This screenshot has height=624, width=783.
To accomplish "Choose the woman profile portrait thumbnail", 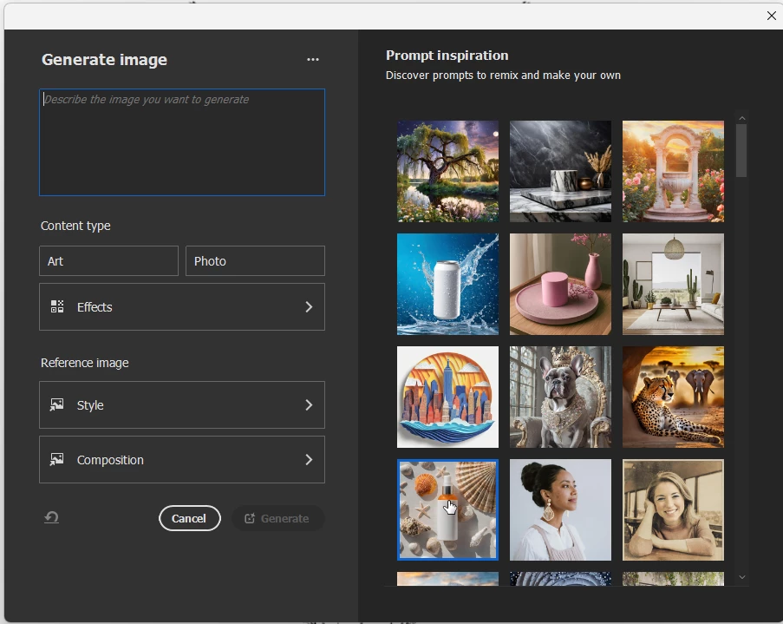I will point(560,510).
